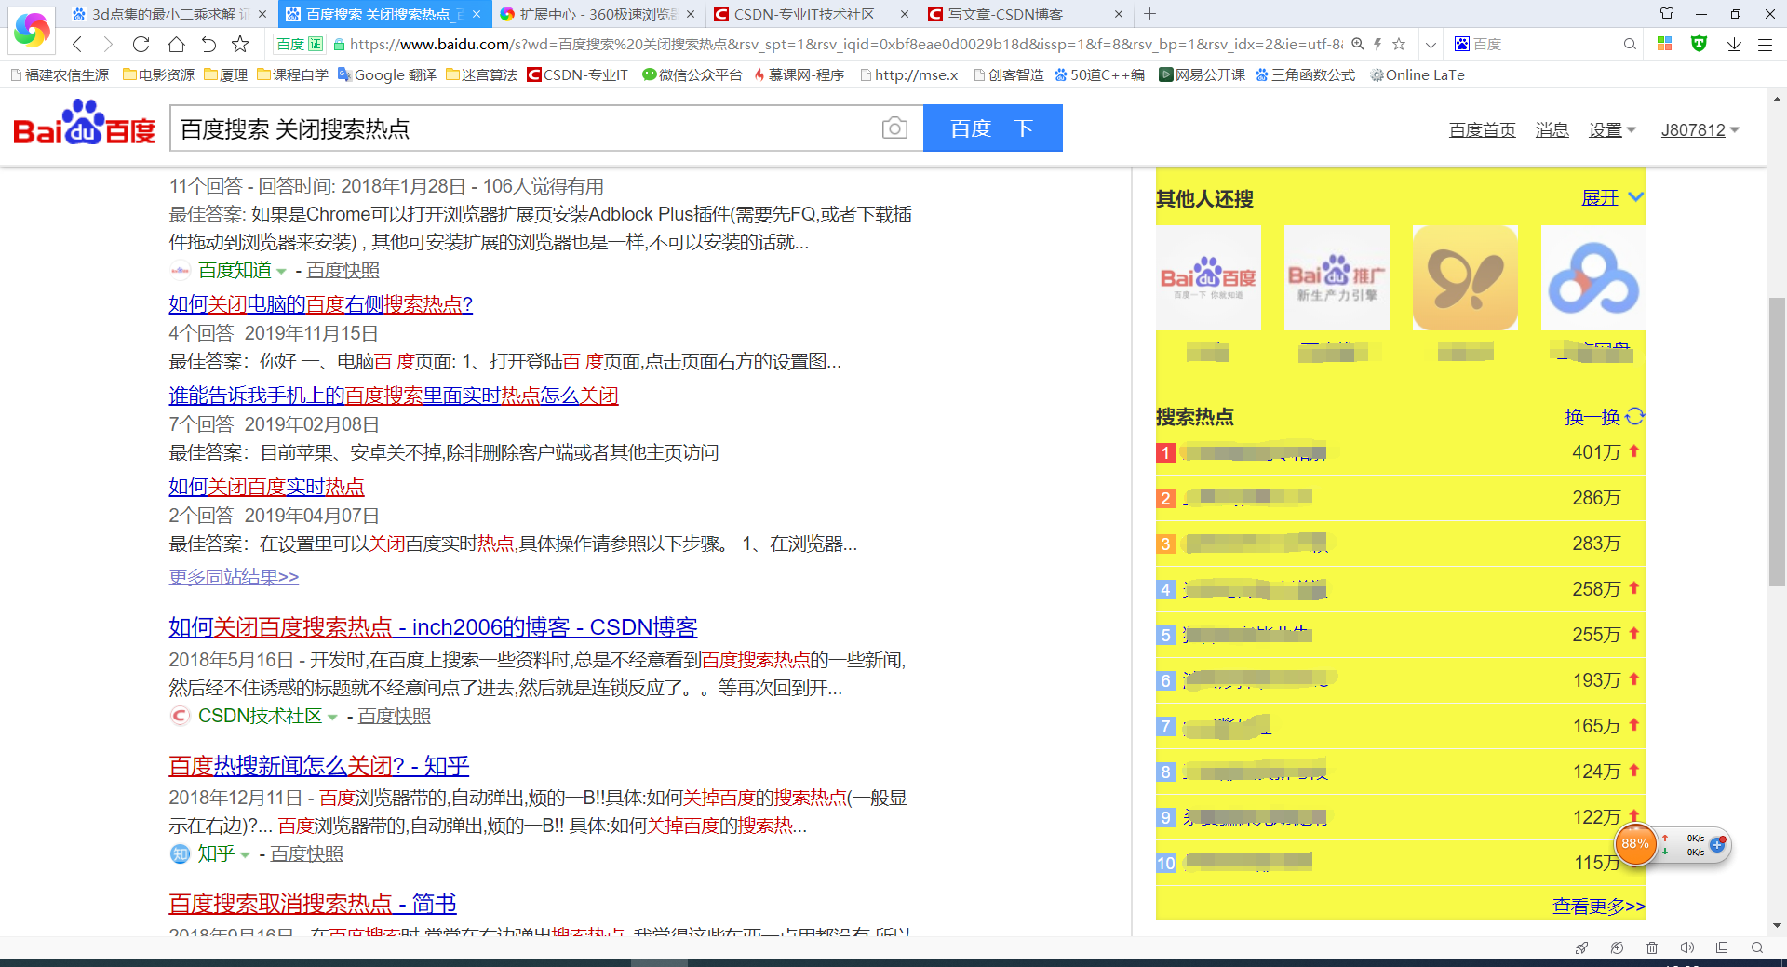Click the page vertical scrollbar thumb
This screenshot has height=967, width=1787.
pyautogui.click(x=1777, y=441)
